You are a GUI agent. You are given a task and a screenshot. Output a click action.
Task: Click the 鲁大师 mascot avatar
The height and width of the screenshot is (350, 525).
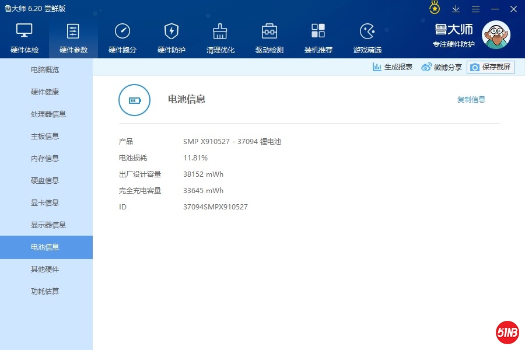[495, 35]
